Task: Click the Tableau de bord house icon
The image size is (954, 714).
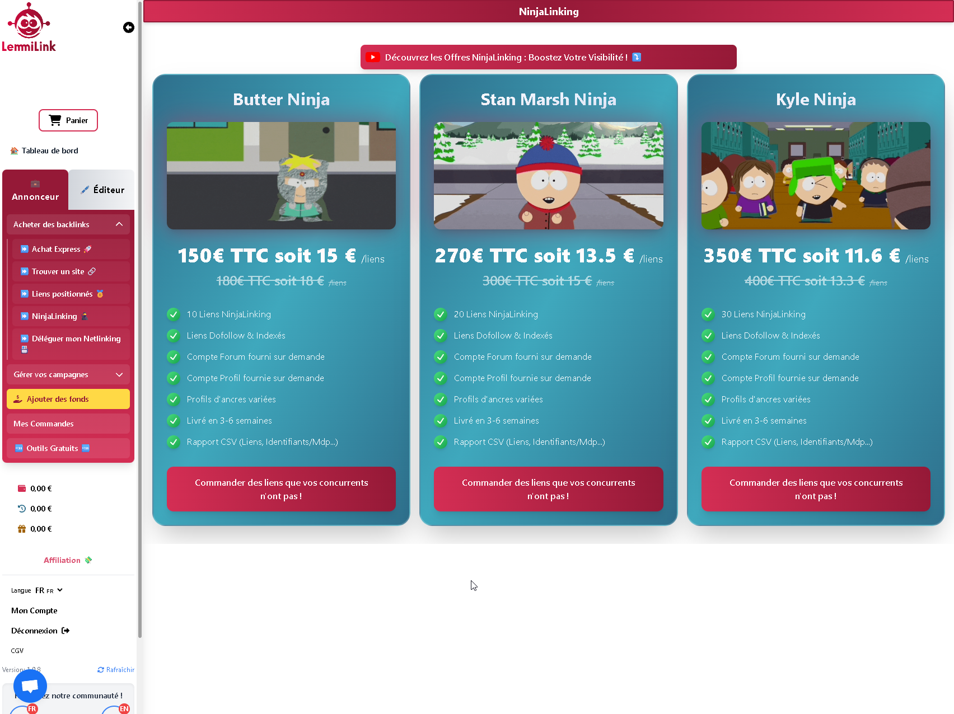Action: tap(15, 151)
